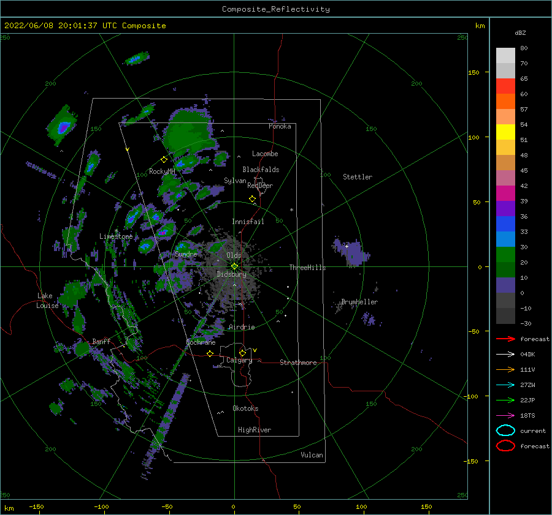
Task: Click the Airdrie city label
Action: 242,327
